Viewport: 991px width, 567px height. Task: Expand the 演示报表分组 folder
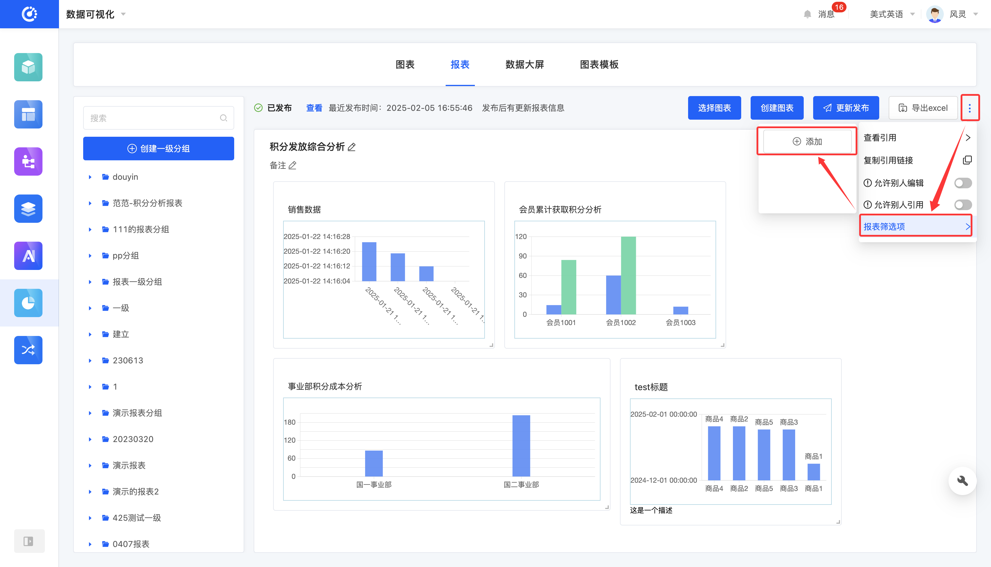[x=90, y=413]
